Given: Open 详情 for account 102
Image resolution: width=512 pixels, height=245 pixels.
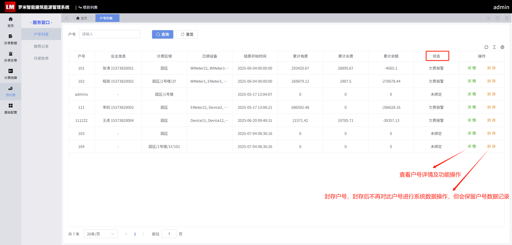Looking at the screenshot, I should tap(472, 81).
